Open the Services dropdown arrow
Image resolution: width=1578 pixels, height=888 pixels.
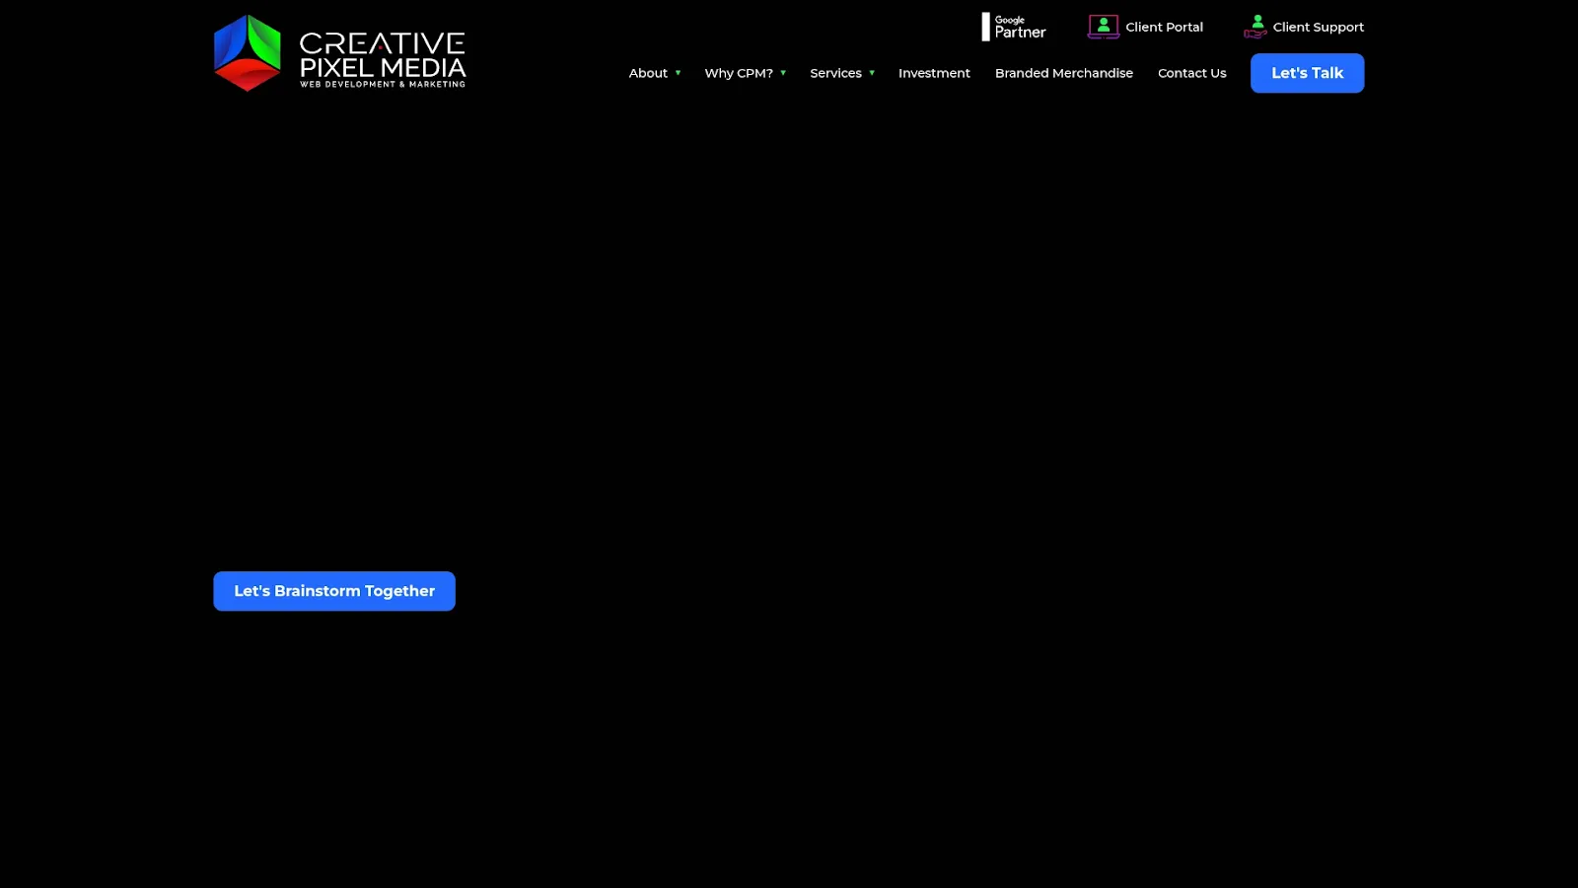[x=872, y=73]
